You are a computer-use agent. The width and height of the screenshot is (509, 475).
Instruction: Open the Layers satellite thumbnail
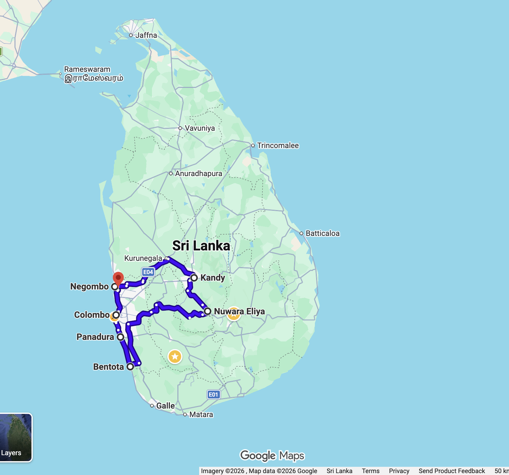tap(16, 437)
